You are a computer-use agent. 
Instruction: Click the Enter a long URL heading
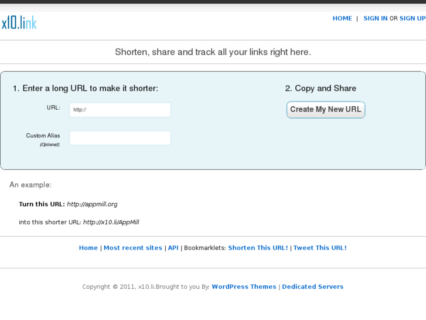86,89
